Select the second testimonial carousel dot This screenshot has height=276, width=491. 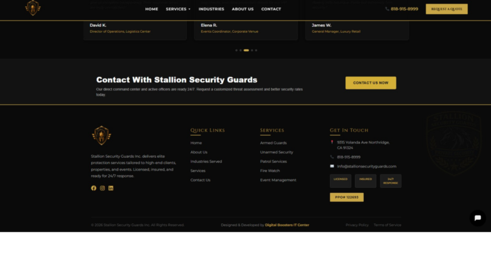[240, 50]
